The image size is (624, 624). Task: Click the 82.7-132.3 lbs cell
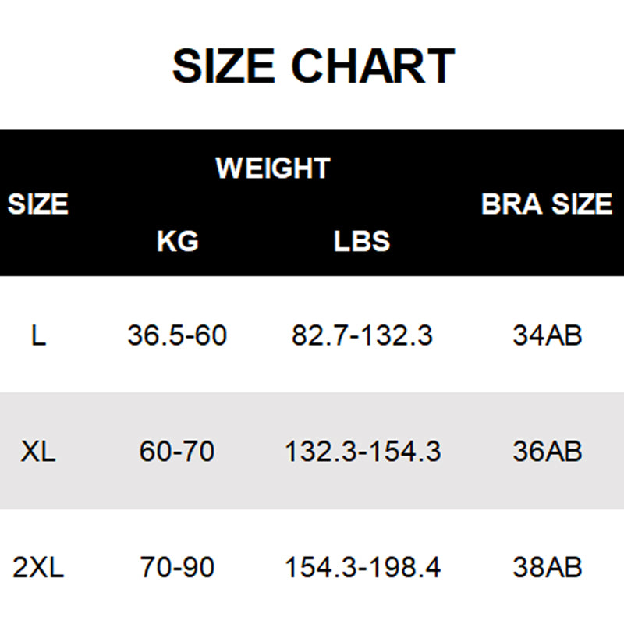[x=362, y=336]
